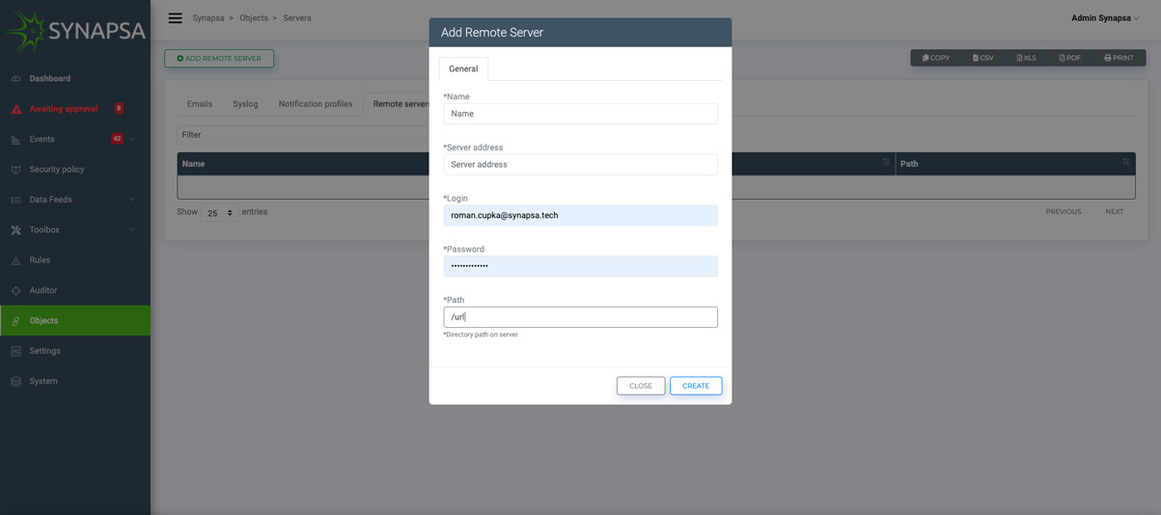Image resolution: width=1161 pixels, height=515 pixels.
Task: Focus the Server address input field
Action: coord(580,165)
